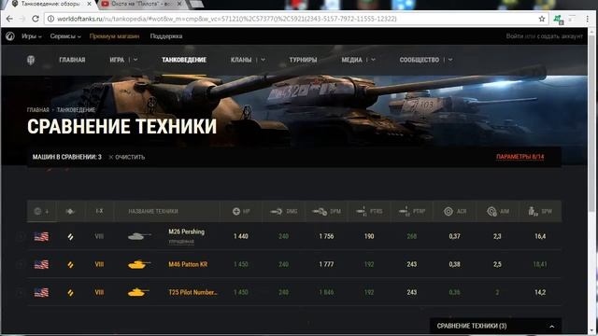Sort the table by the DMG column
Image resolution: width=598 pixels, height=336 pixels.
click(x=283, y=211)
